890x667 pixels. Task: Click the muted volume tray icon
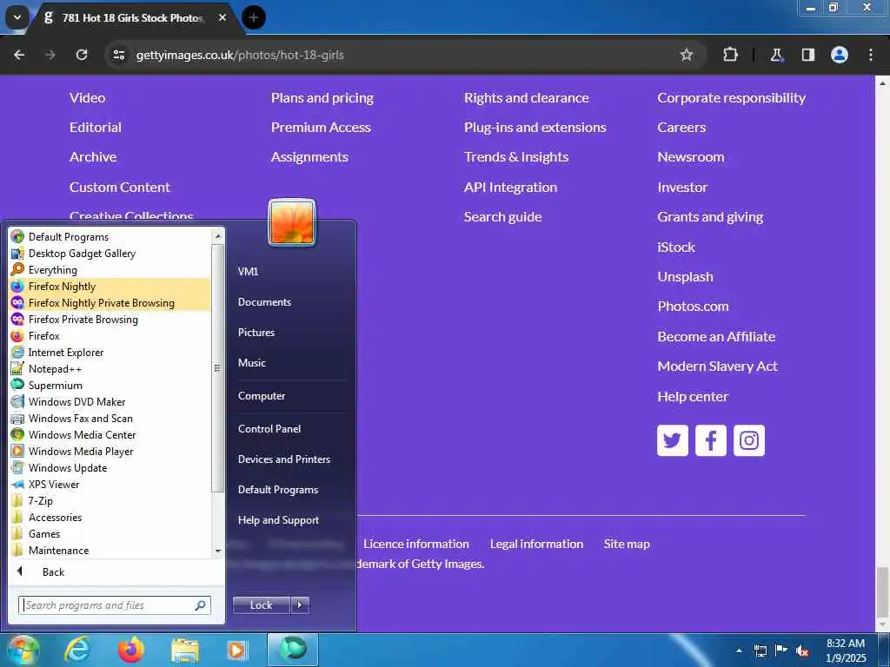tap(802, 650)
